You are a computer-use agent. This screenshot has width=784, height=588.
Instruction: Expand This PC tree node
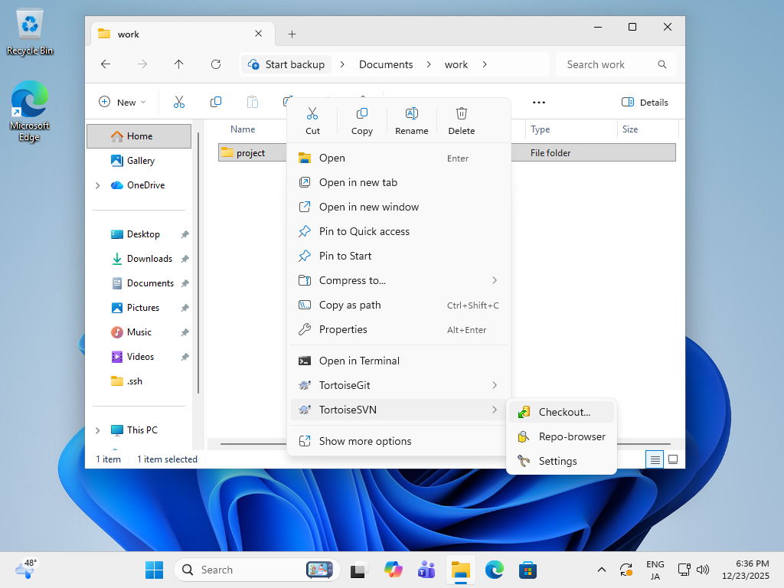coord(97,430)
